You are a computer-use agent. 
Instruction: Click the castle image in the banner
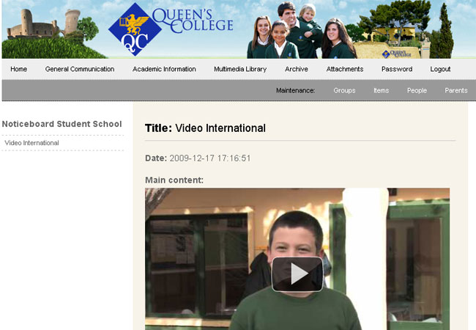(44, 23)
